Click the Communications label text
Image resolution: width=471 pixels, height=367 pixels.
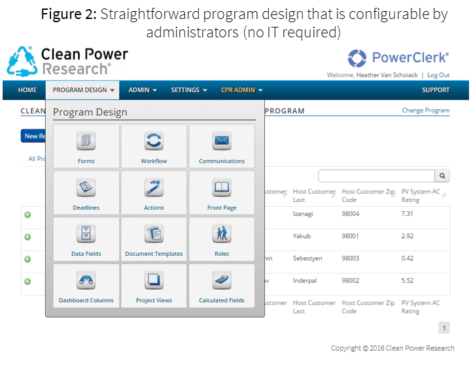(x=222, y=162)
